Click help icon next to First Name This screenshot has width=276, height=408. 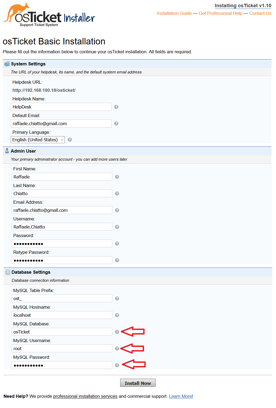coord(117,177)
